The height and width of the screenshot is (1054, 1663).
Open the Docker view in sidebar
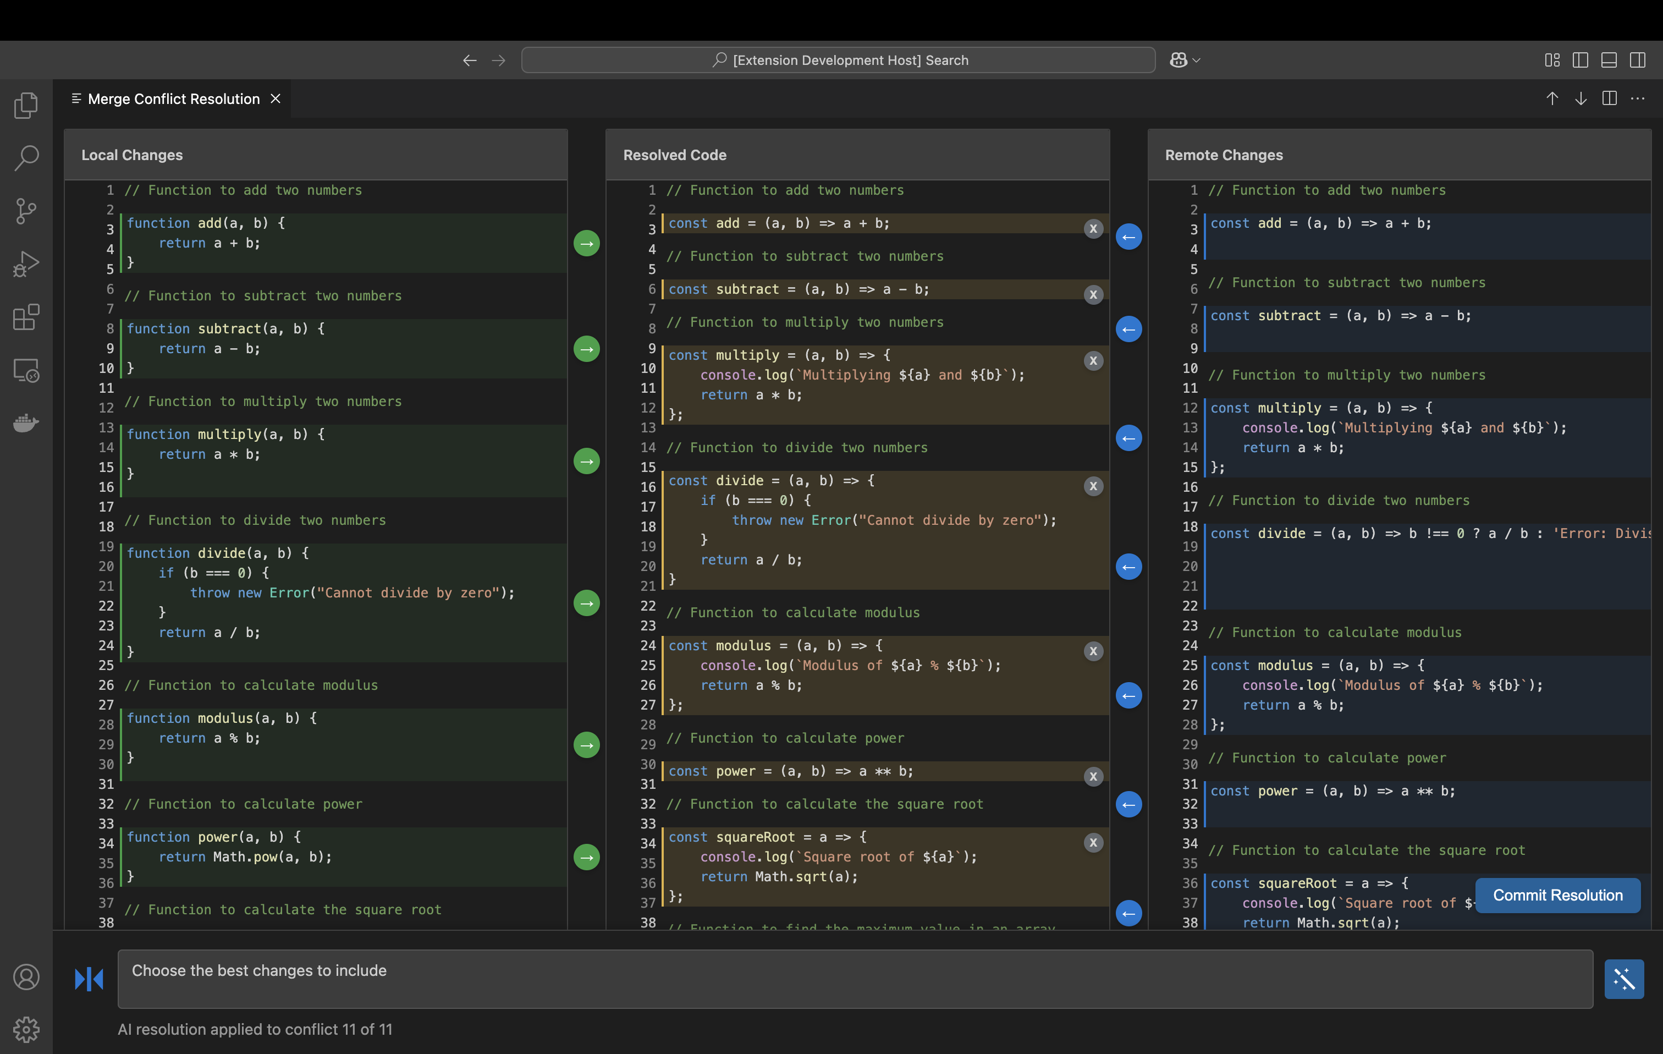point(25,422)
